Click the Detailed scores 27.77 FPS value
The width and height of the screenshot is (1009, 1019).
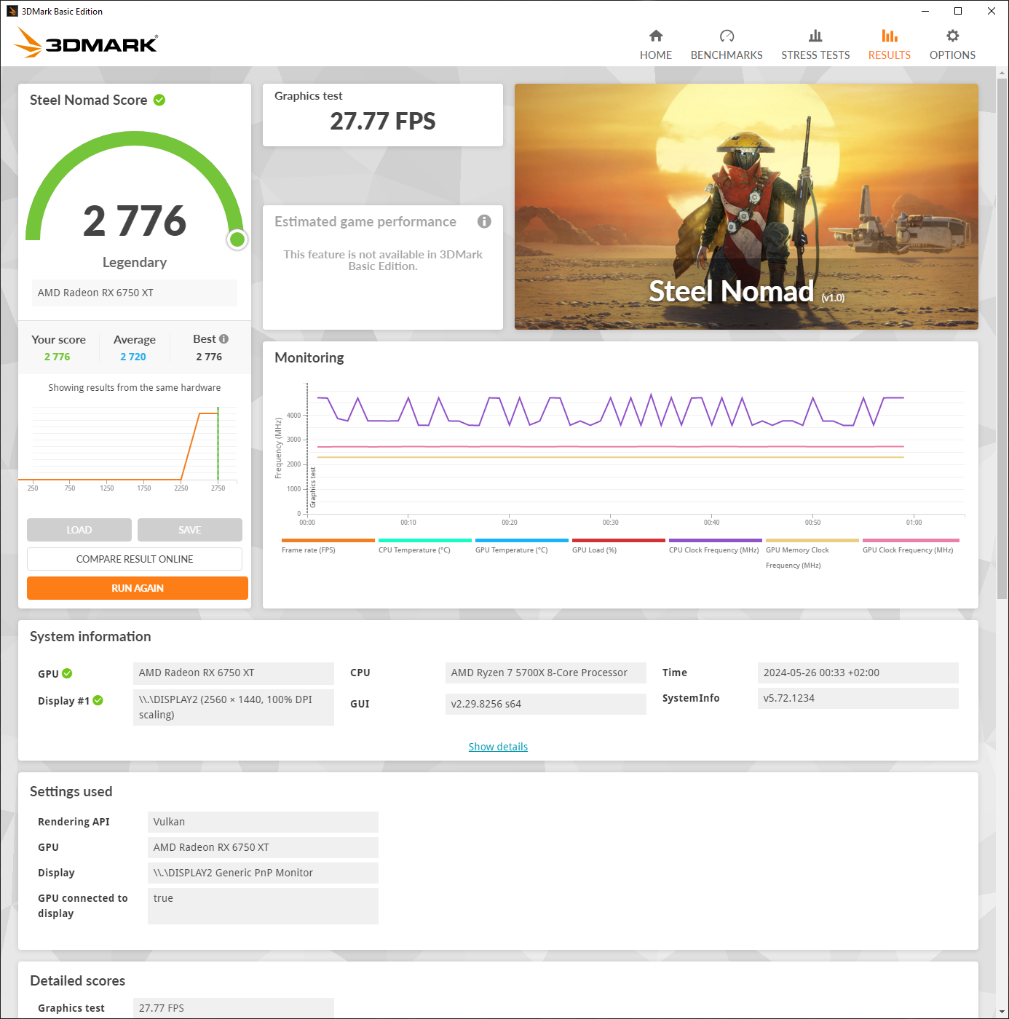(233, 1008)
